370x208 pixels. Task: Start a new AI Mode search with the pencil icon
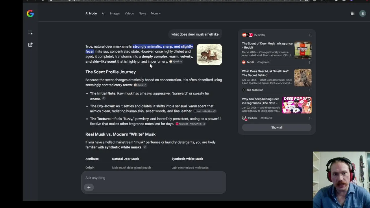30,44
